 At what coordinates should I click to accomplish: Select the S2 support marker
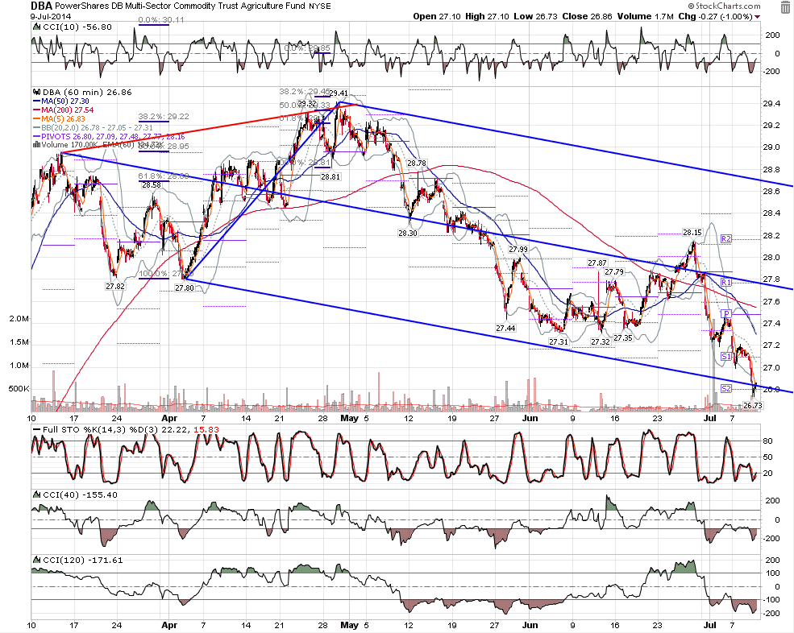(x=726, y=389)
